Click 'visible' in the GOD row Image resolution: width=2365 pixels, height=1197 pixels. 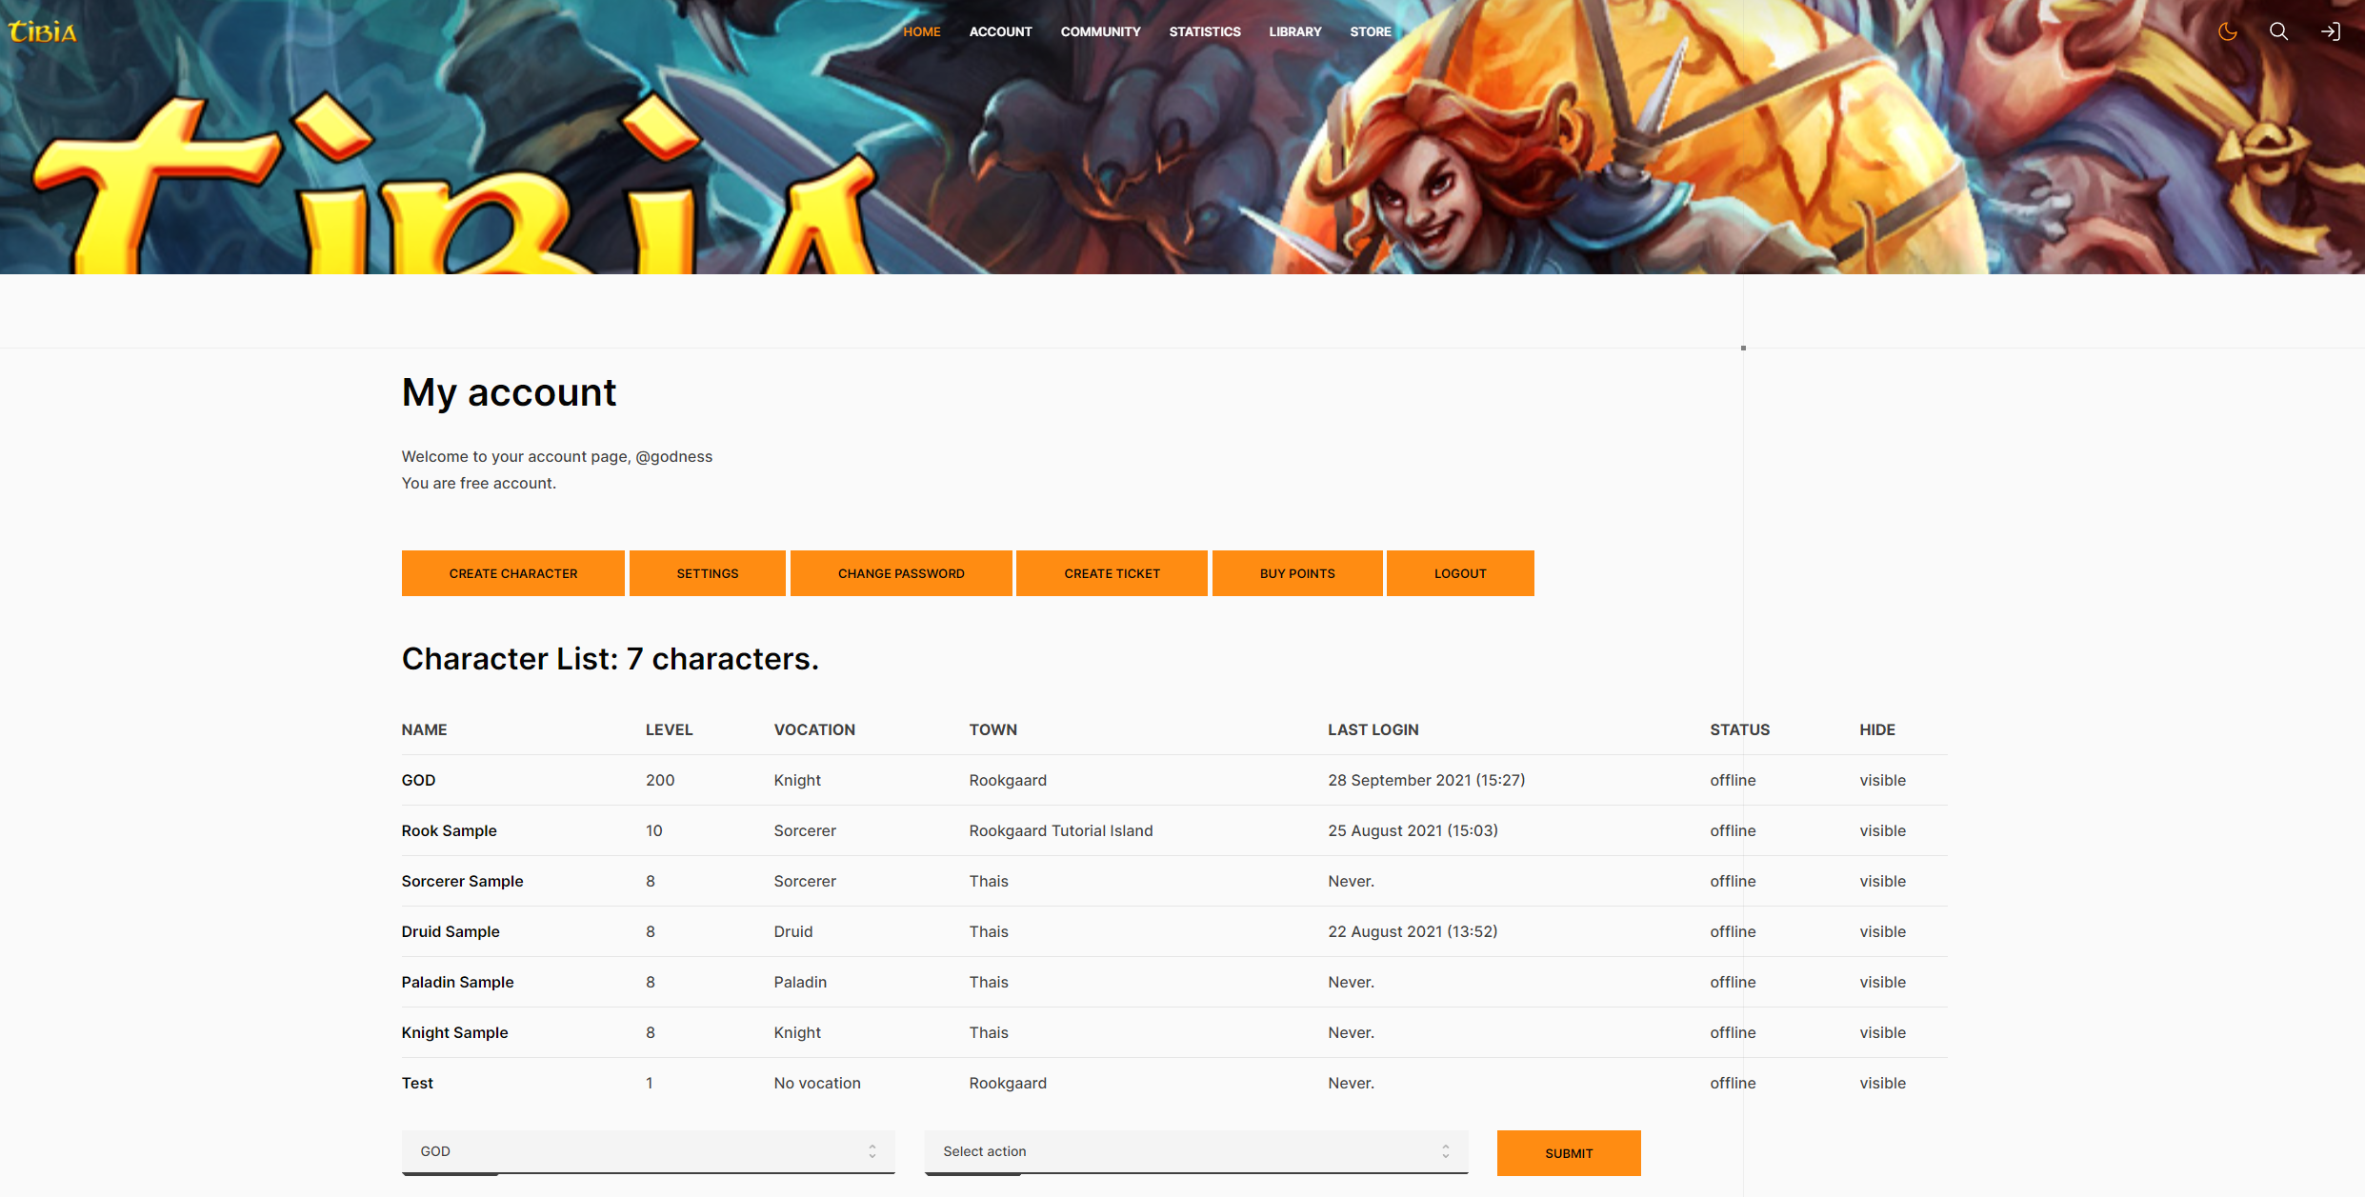pyautogui.click(x=1883, y=780)
